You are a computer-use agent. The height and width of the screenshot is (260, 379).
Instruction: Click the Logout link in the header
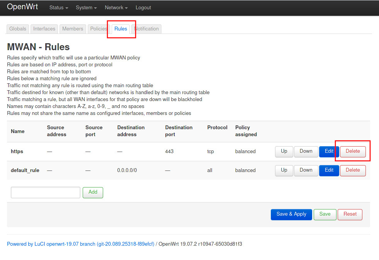(143, 8)
